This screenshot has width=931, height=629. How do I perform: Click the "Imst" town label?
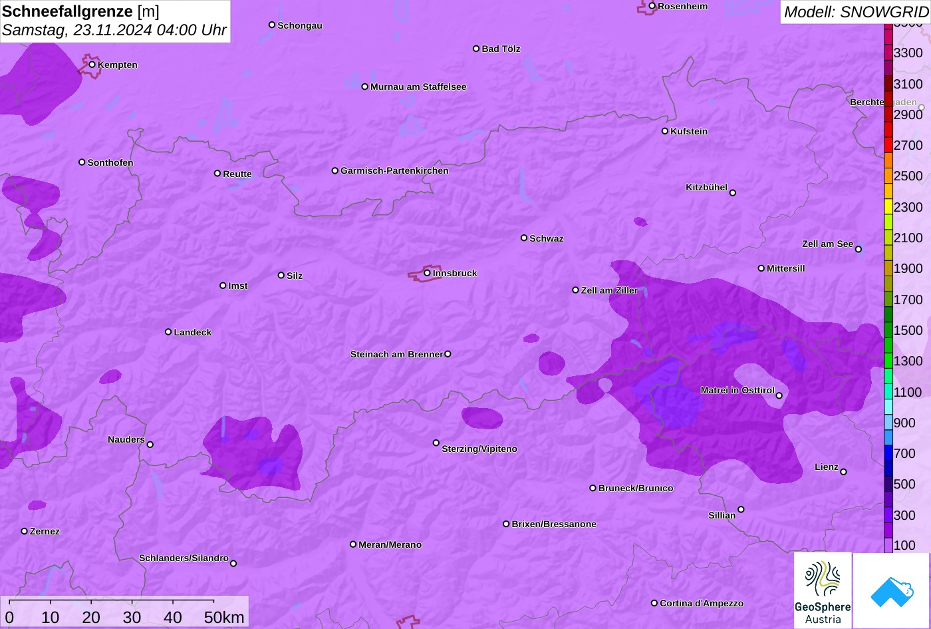click(238, 286)
